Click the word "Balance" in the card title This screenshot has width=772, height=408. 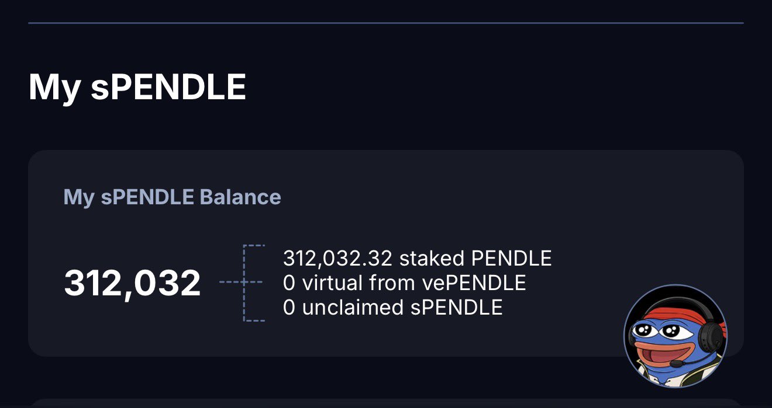tap(240, 197)
